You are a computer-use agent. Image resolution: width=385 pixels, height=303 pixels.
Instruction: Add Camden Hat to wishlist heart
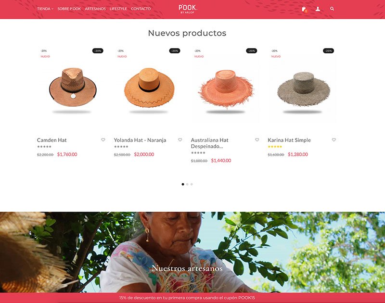(103, 139)
